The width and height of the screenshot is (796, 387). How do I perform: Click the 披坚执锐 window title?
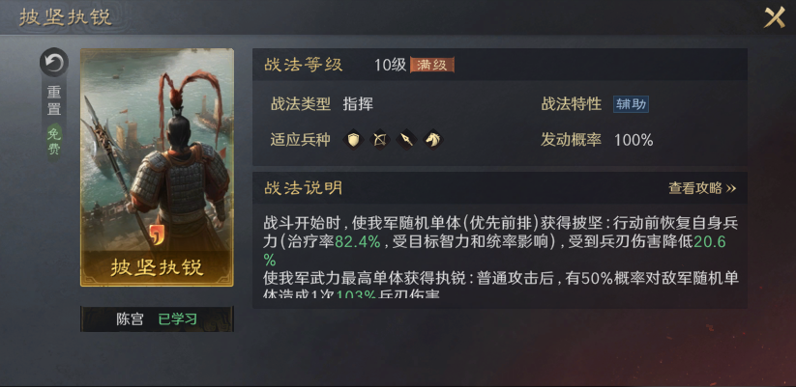[x=65, y=16]
